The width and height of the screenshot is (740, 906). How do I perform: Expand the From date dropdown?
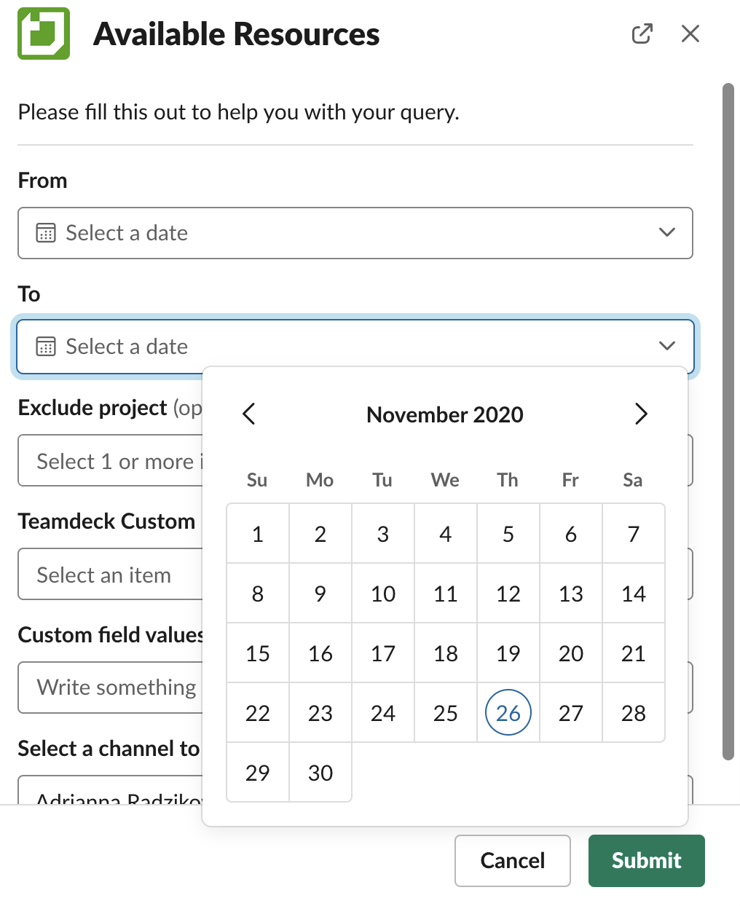click(666, 232)
